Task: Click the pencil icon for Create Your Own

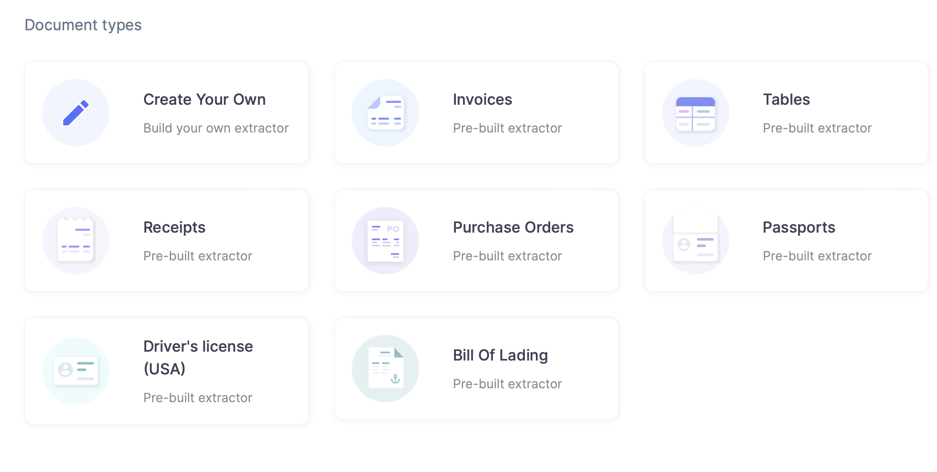Action: [x=76, y=113]
